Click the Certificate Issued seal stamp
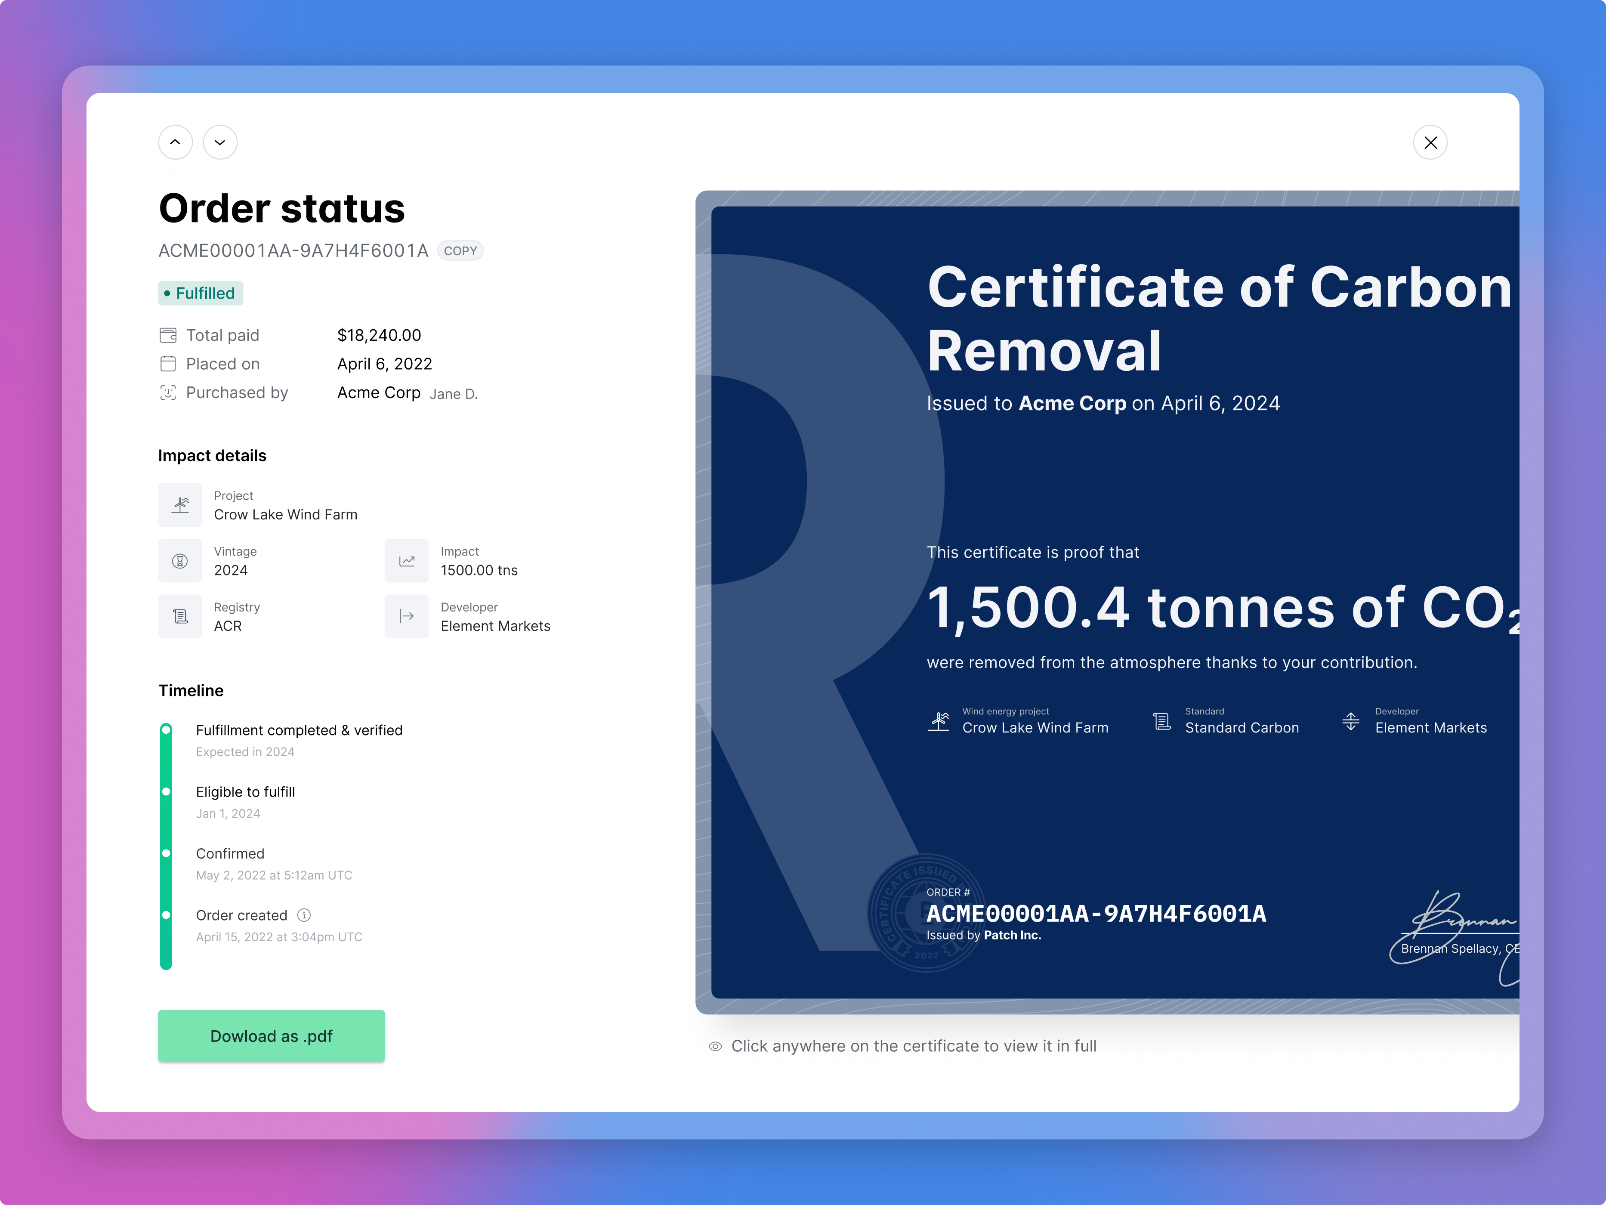Viewport: 1606px width, 1205px height. (x=926, y=913)
